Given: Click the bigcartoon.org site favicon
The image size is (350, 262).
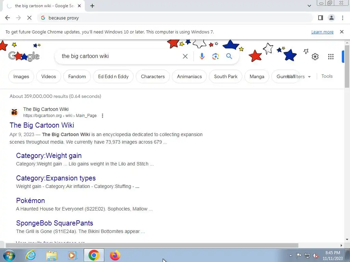Looking at the screenshot, I should (14, 112).
